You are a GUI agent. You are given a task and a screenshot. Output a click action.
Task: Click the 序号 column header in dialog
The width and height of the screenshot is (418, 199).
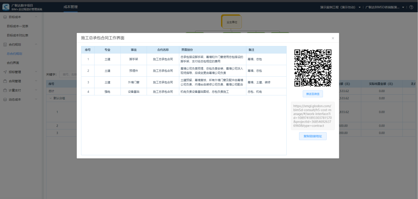click(88, 50)
